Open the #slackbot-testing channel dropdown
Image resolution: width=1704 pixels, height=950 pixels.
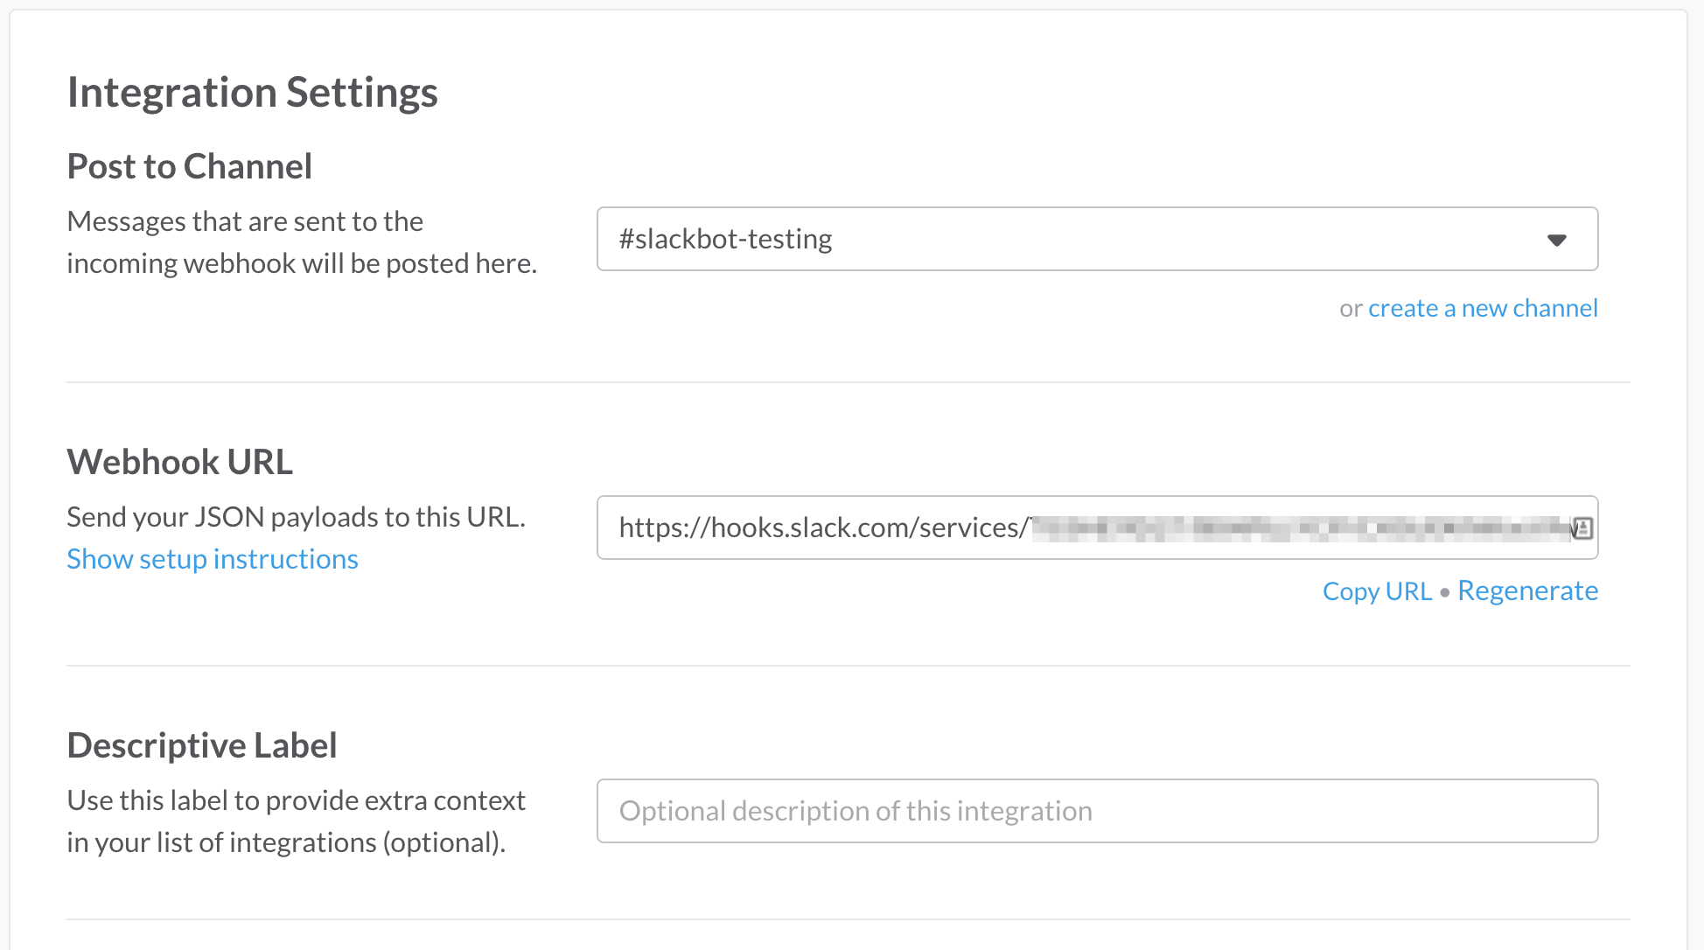point(1097,239)
